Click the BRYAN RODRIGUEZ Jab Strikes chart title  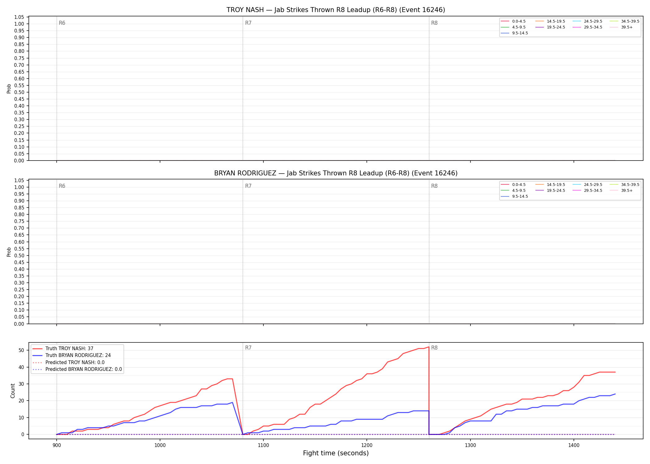[336, 173]
